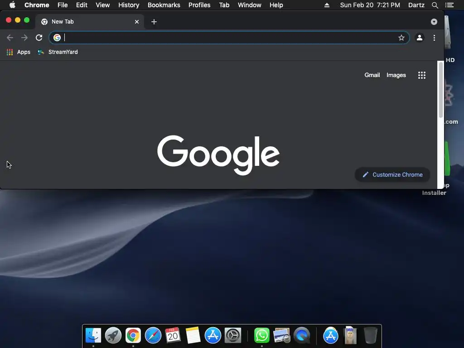This screenshot has width=464, height=348.
Task: Open the tab search dropdown arrow
Action: (434, 22)
